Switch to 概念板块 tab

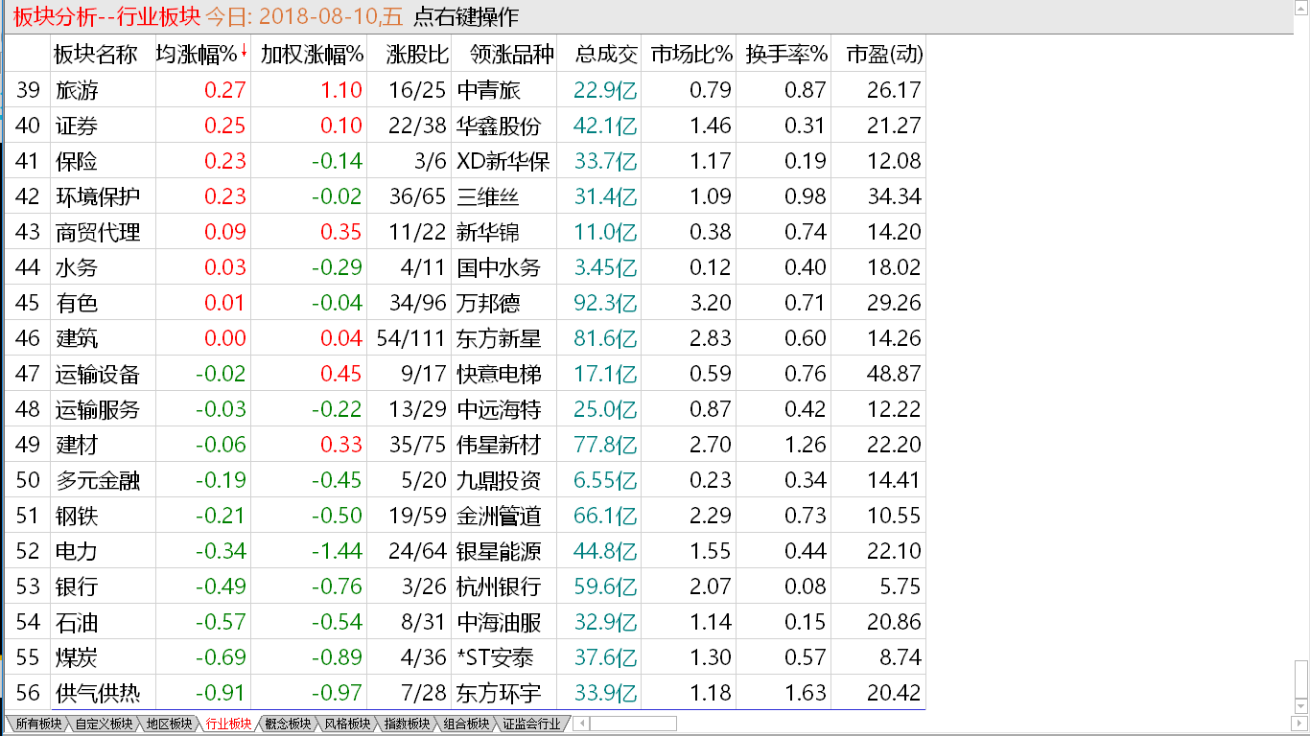pyautogui.click(x=288, y=724)
